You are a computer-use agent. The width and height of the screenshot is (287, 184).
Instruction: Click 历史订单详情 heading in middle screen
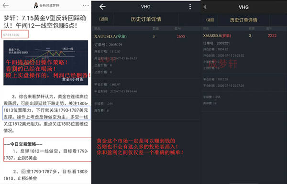146,19
